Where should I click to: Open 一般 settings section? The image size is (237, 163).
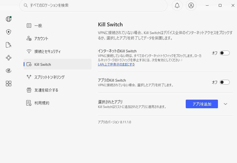pos(58,26)
